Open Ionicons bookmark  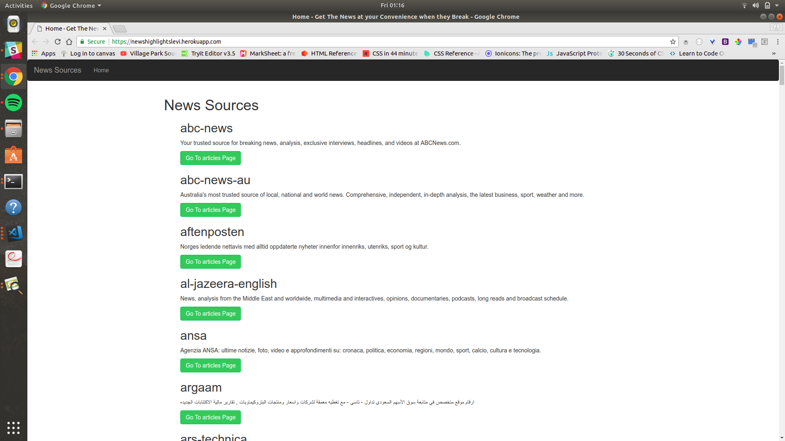click(513, 53)
